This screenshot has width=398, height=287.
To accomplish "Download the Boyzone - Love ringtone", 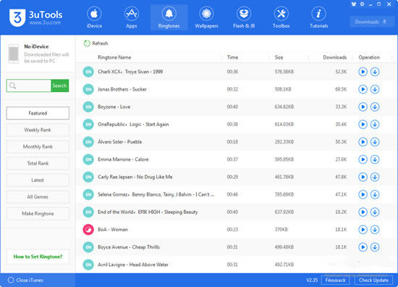I will click(x=375, y=107).
